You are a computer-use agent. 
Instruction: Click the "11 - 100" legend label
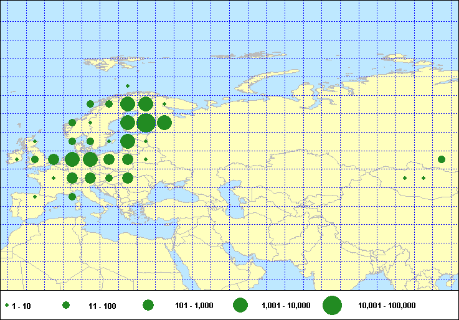pyautogui.click(x=102, y=306)
